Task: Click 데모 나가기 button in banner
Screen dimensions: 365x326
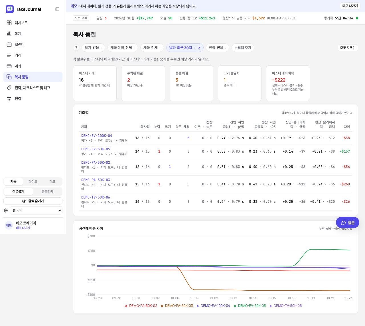Action: 350,6
